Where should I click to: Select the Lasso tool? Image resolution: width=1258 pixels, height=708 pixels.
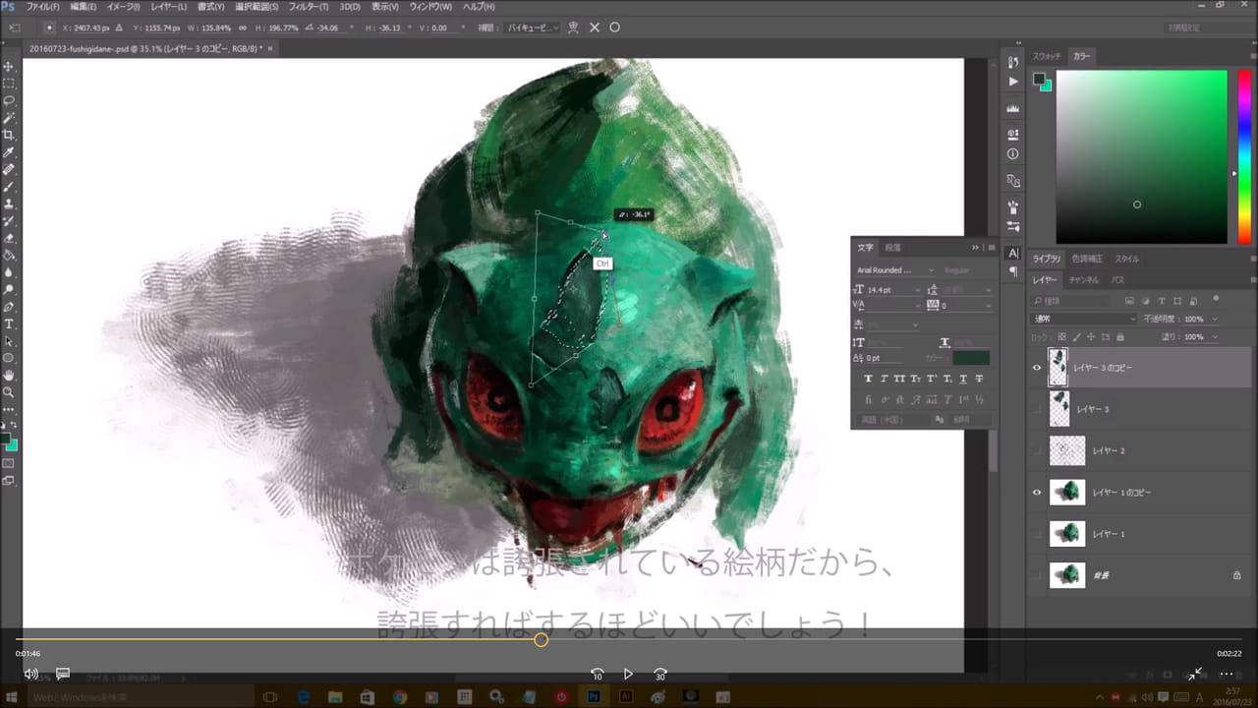pos(9,100)
